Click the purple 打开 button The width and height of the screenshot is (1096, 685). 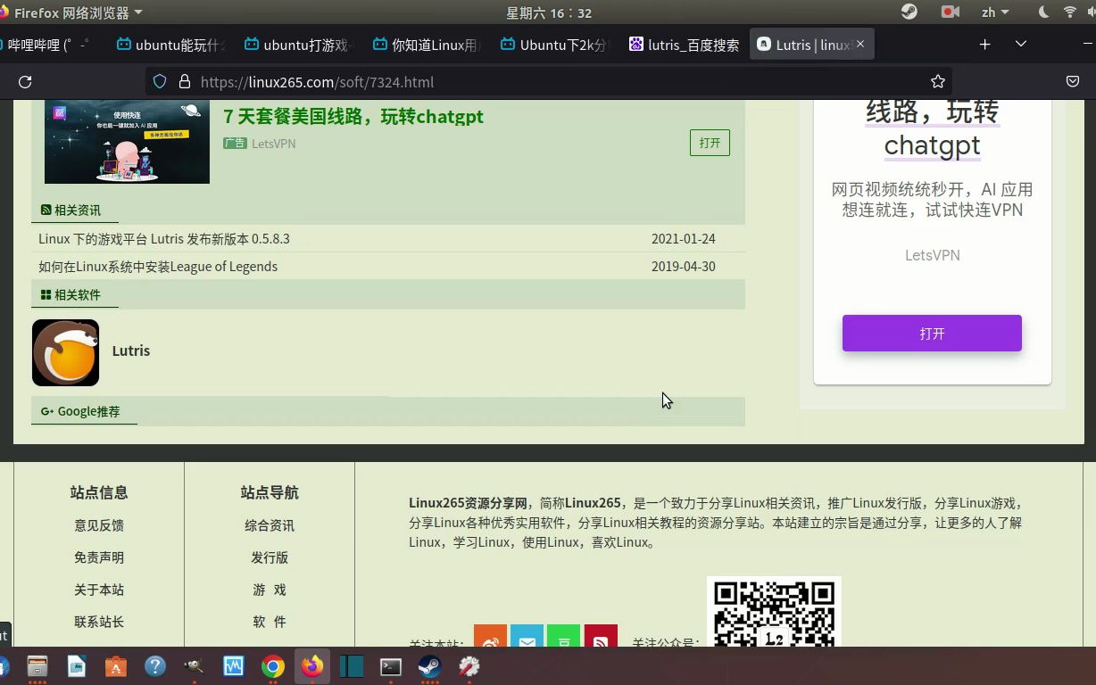932,333
